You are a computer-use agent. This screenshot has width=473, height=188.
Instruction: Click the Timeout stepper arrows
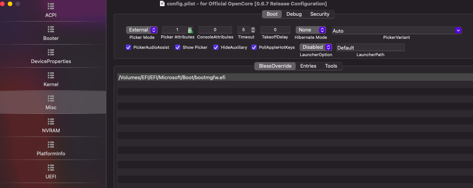[x=253, y=30]
